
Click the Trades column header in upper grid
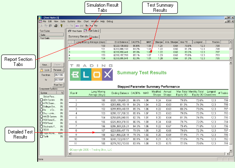coord(213,42)
